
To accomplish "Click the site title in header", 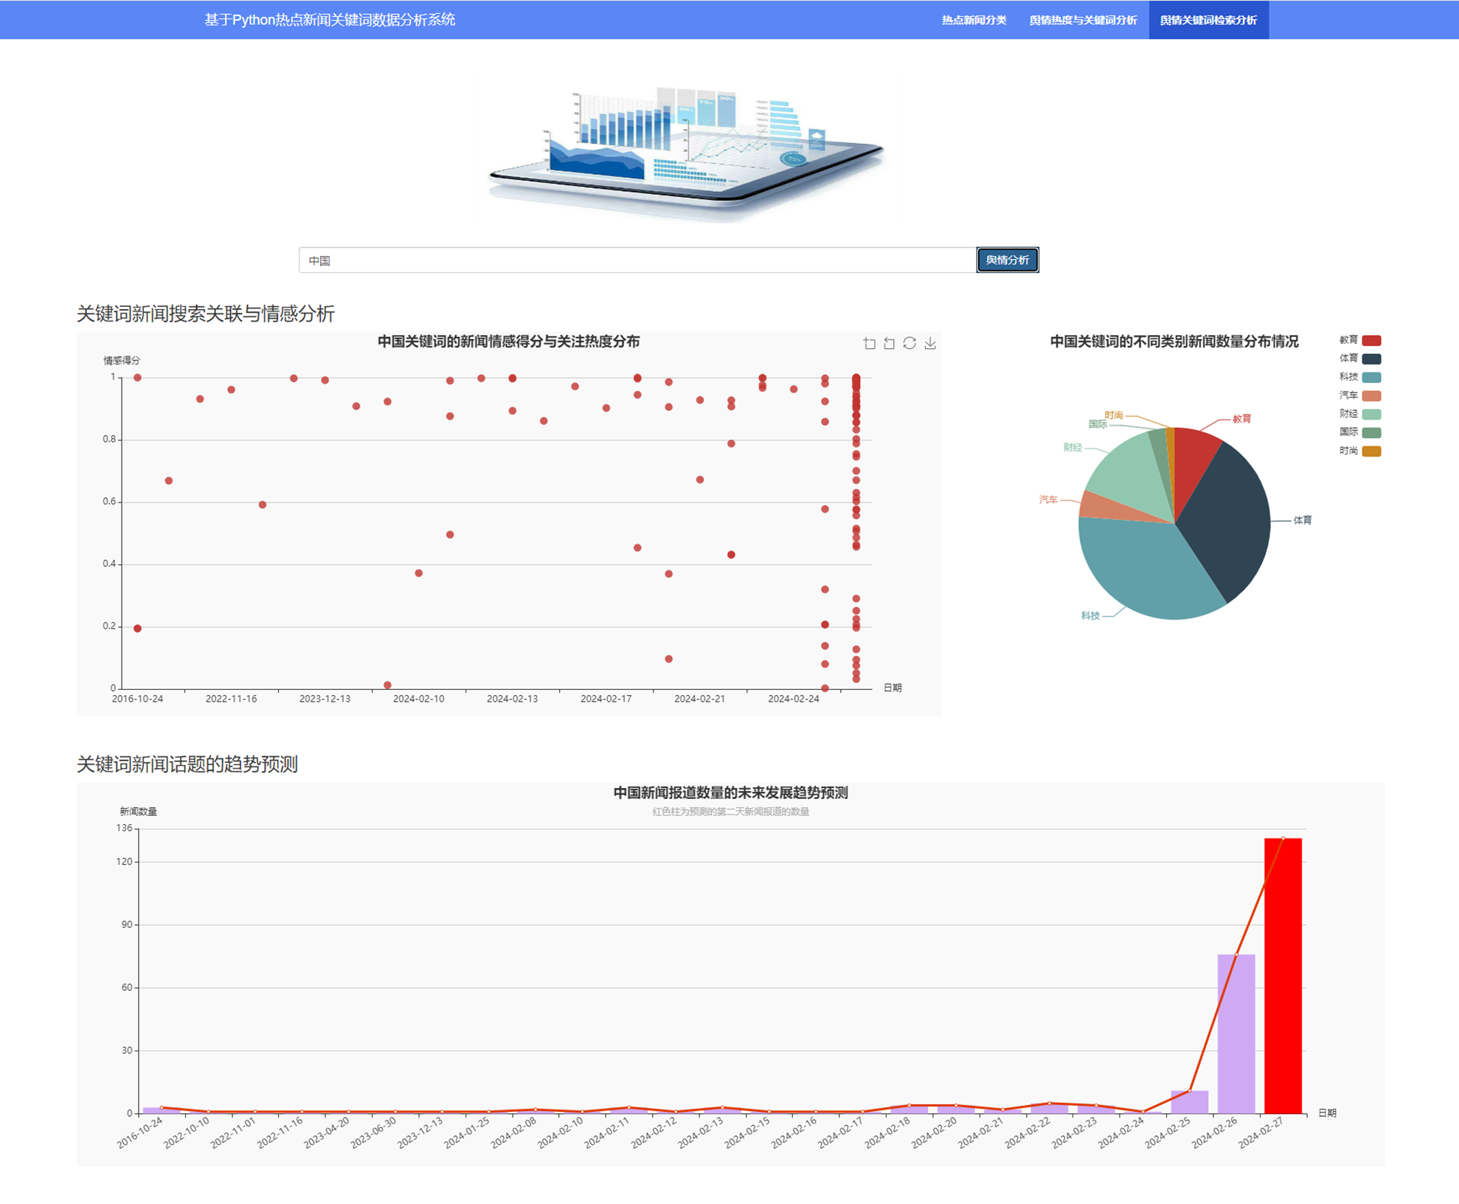I will pyautogui.click(x=330, y=20).
